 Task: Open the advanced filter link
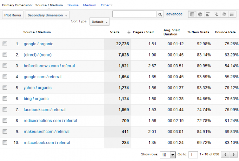click(x=174, y=14)
